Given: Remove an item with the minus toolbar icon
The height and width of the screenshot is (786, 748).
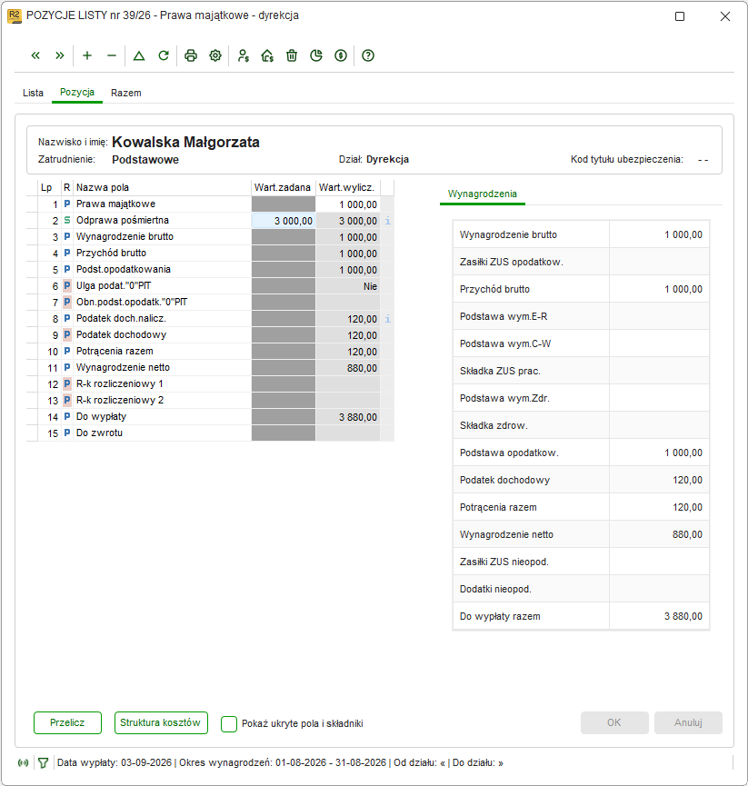Looking at the screenshot, I should (x=112, y=55).
